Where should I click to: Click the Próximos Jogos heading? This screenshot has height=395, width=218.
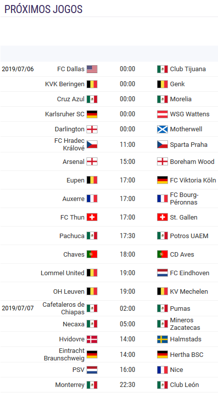click(x=43, y=10)
